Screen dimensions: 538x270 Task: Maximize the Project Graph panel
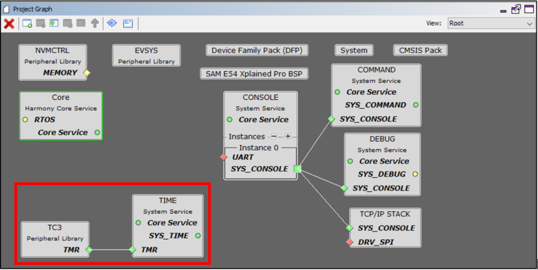(529, 9)
